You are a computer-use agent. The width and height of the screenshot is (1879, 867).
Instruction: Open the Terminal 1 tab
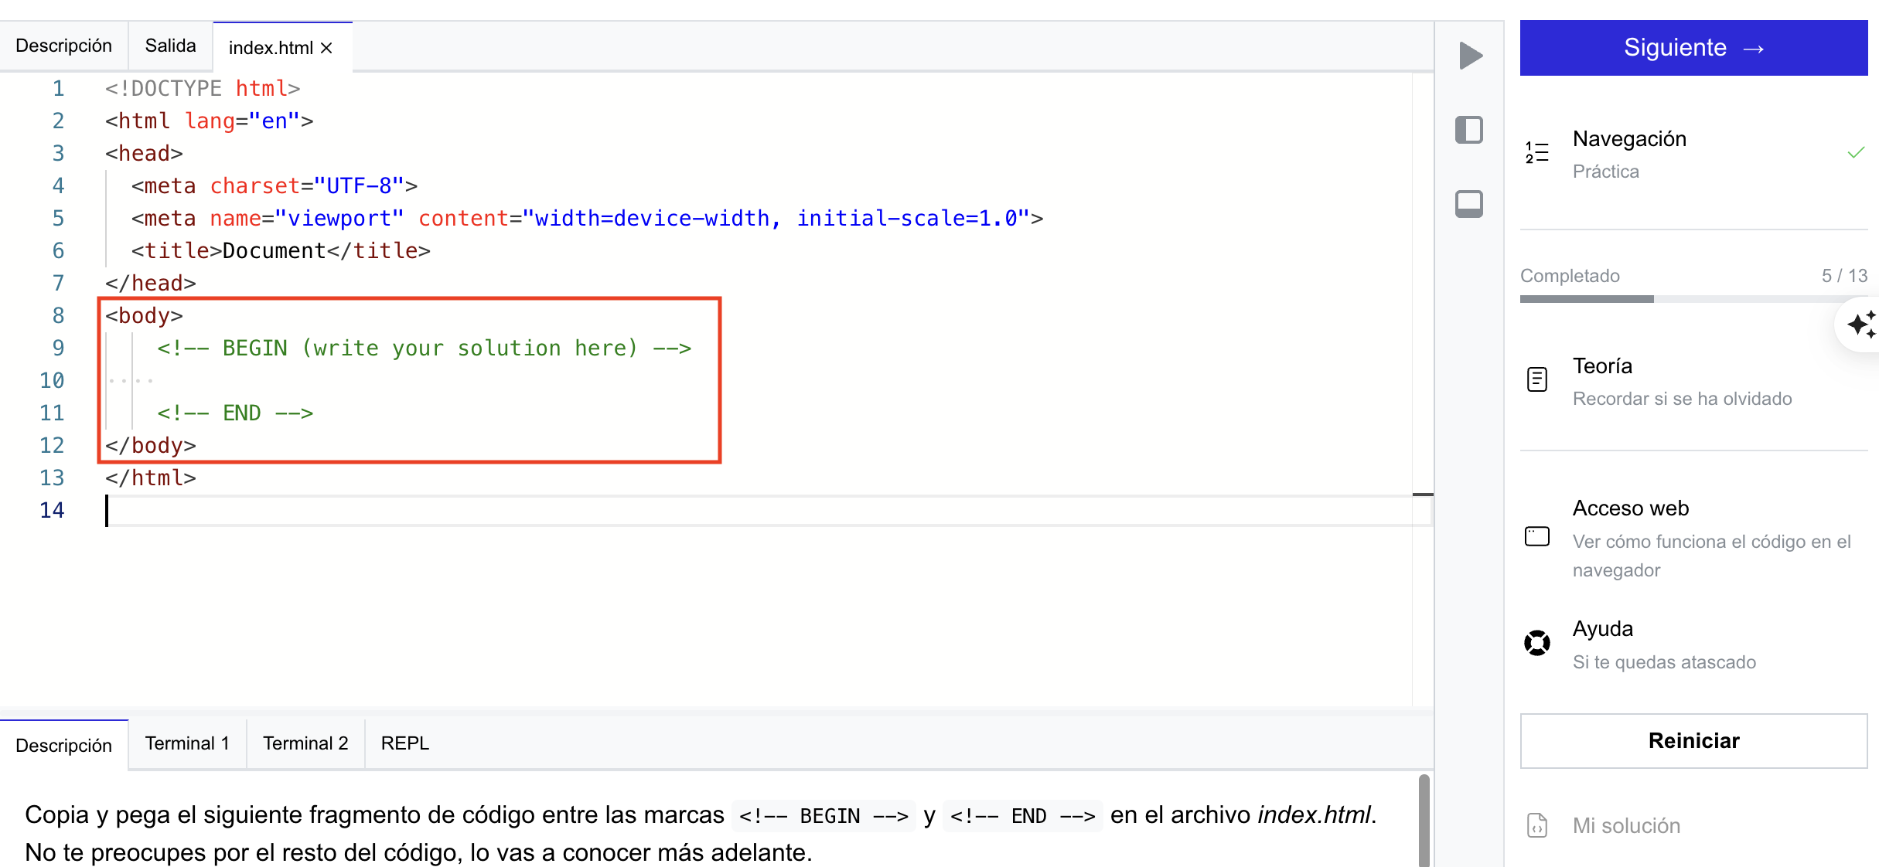point(187,743)
